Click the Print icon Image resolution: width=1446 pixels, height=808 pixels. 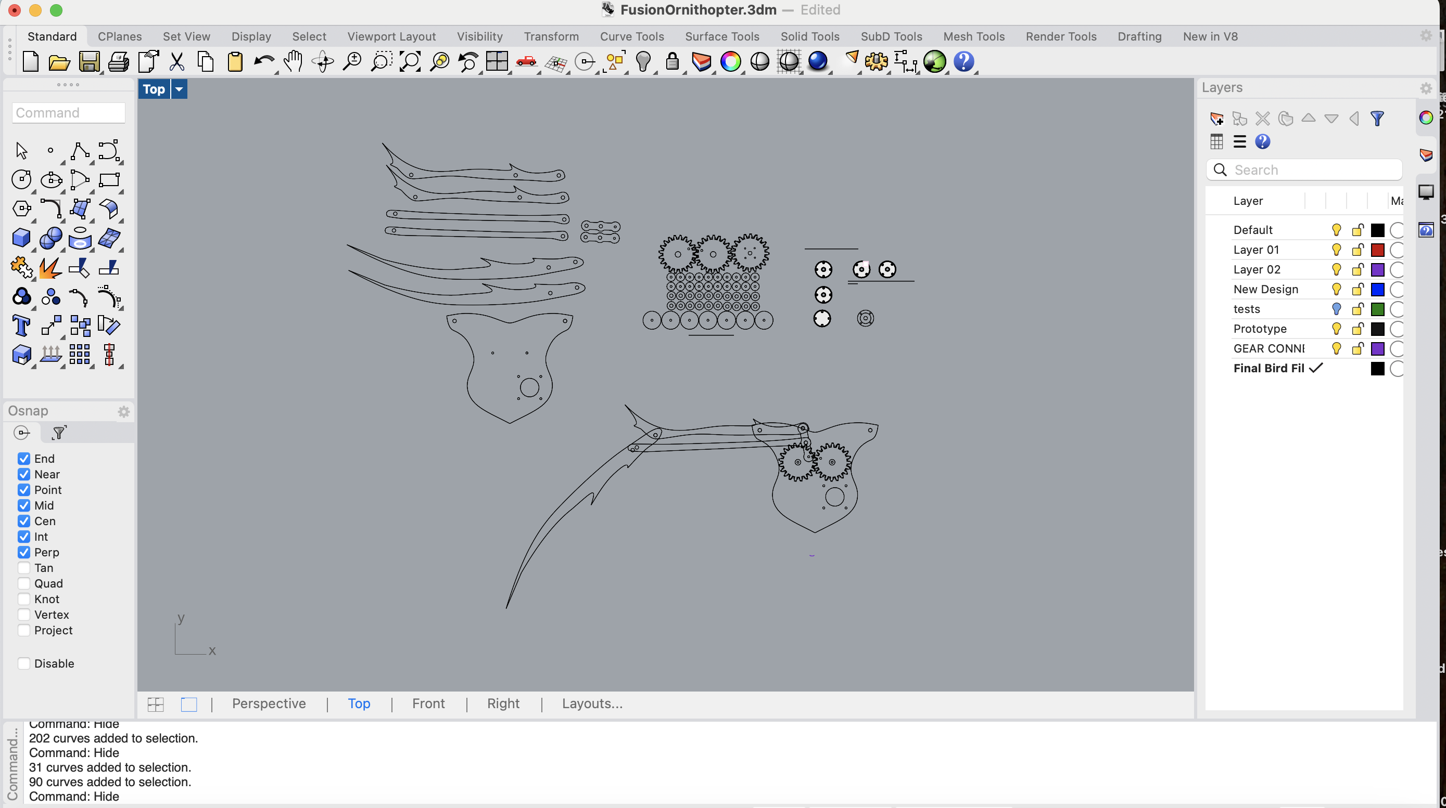[119, 61]
